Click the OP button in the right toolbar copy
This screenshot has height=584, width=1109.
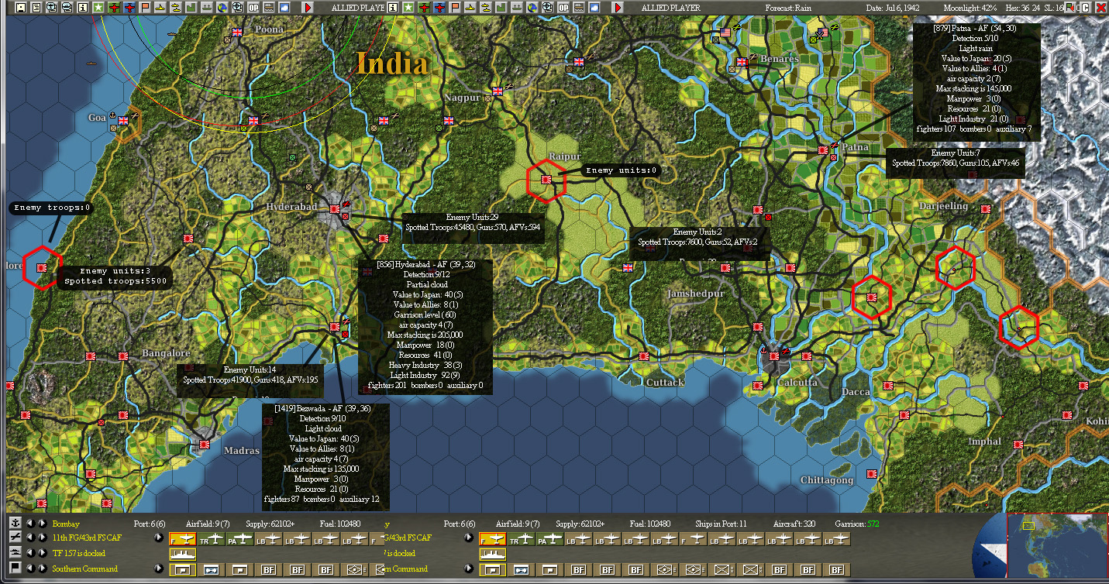tap(563, 7)
